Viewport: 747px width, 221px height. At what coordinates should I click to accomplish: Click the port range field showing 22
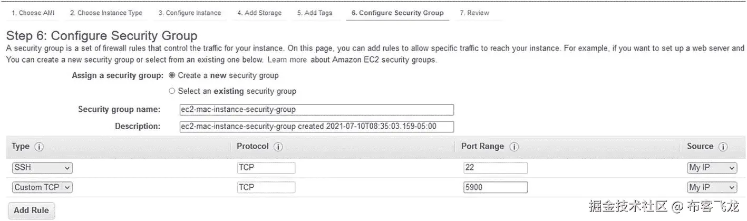(x=495, y=168)
